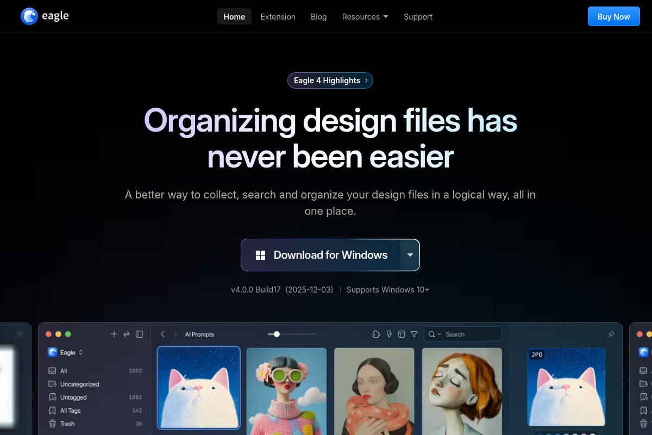The height and width of the screenshot is (435, 652).
Task: Open All Tags in the sidebar
Action: [95, 411]
